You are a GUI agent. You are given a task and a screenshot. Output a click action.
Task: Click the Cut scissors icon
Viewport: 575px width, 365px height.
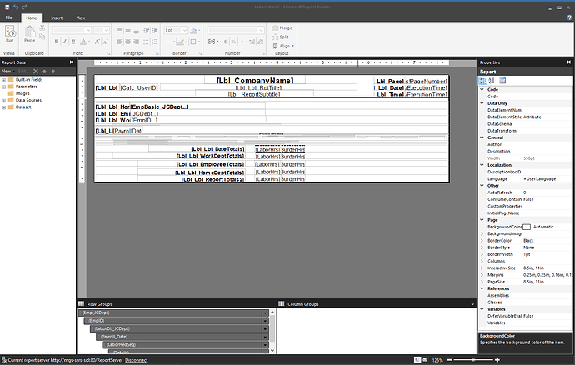42,27
